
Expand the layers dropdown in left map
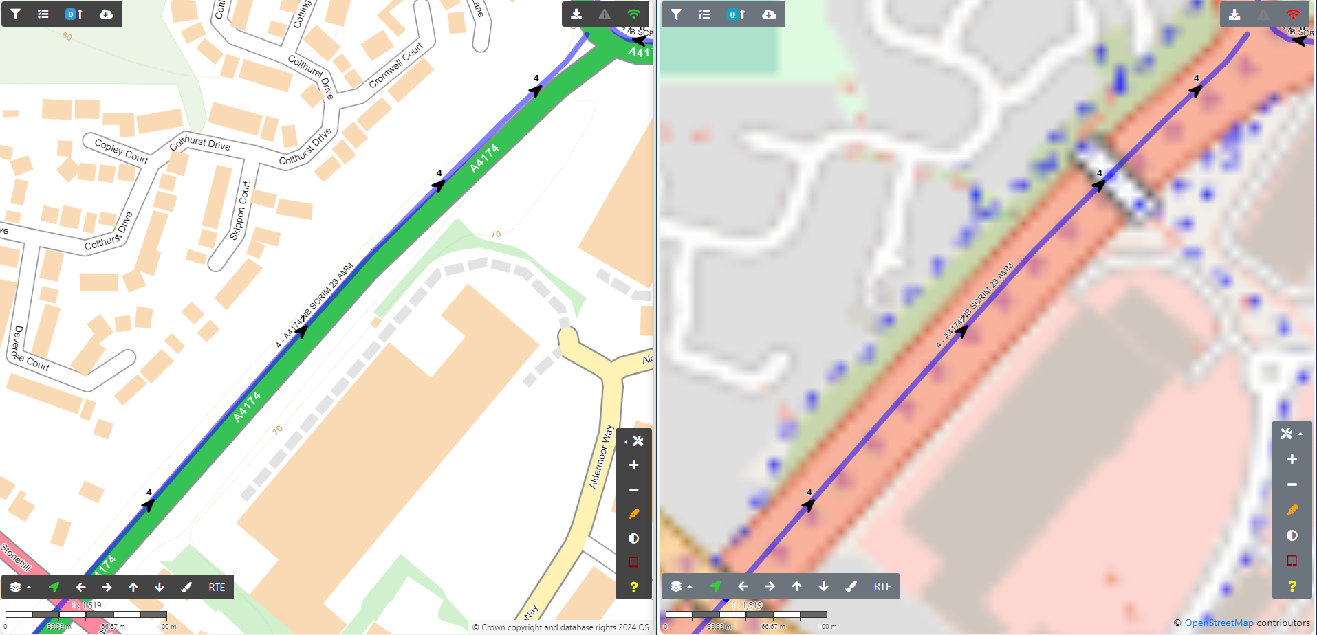(x=20, y=587)
